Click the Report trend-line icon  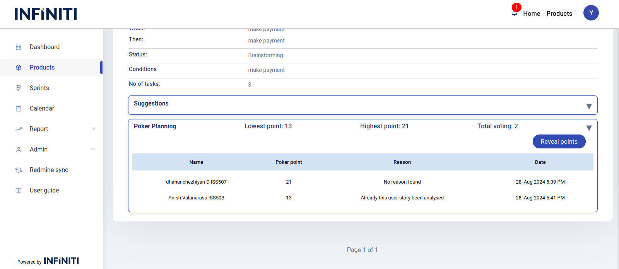[x=19, y=129]
